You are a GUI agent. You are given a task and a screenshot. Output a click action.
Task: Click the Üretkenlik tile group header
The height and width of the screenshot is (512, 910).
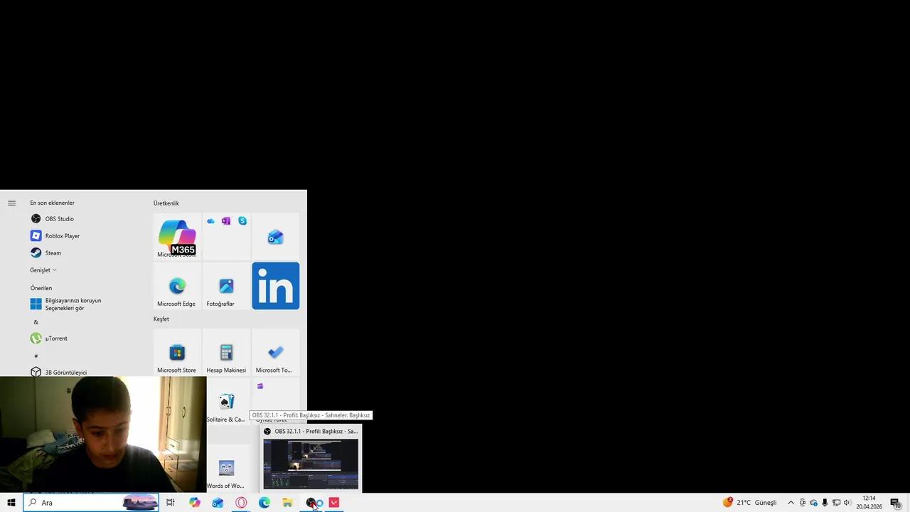click(166, 203)
